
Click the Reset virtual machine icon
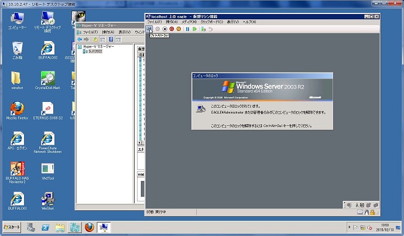[x=194, y=29]
